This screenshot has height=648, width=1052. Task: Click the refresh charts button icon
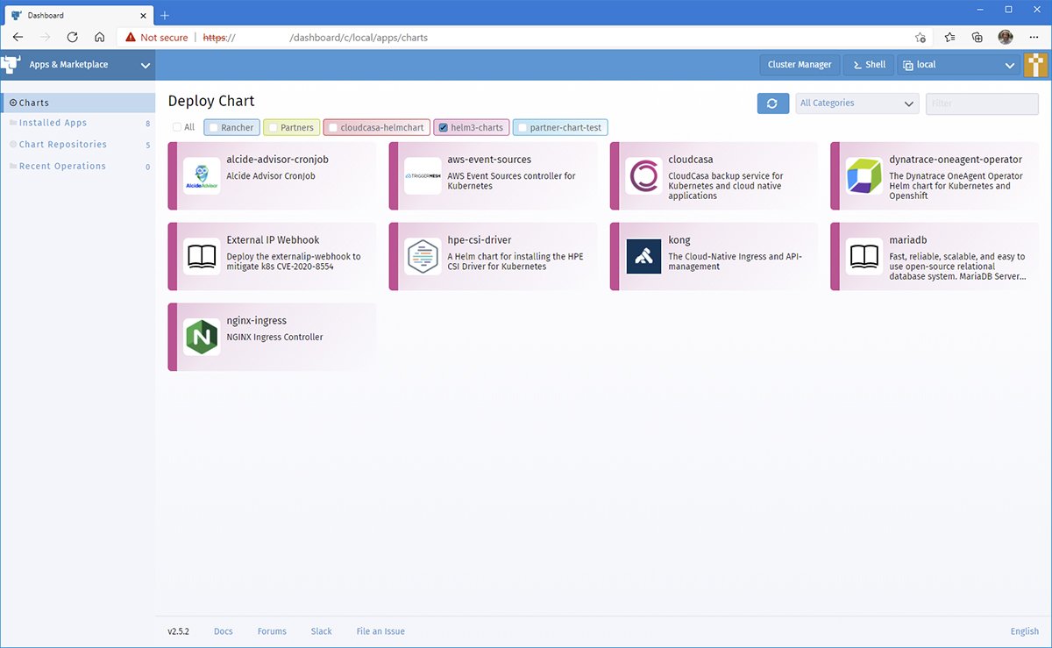pyautogui.click(x=772, y=103)
